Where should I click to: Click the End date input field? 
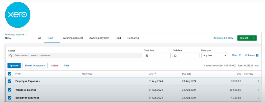click(186, 55)
